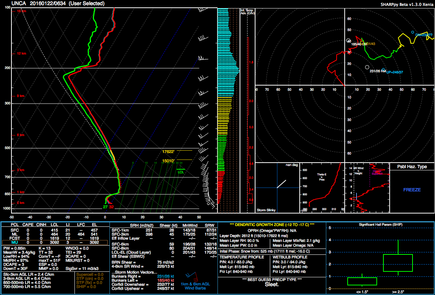This screenshot has width=435, height=295.
Task: Click the green LCL marker on the skew-T
Action: click(x=181, y=171)
